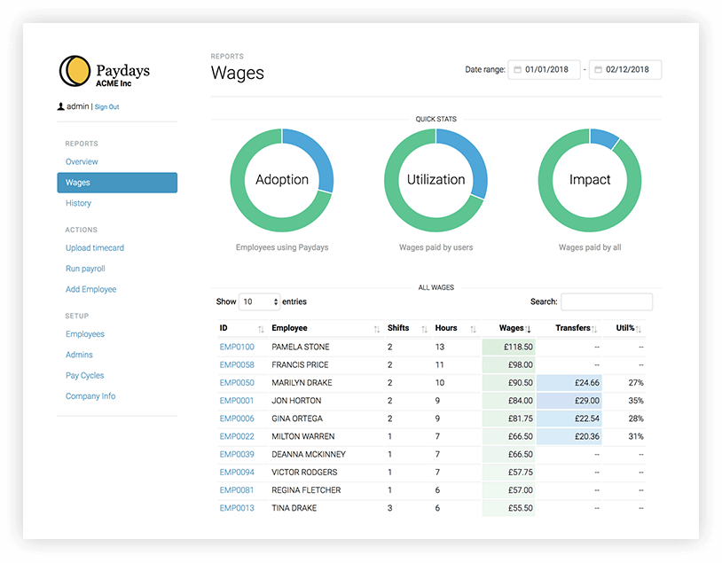Click the Utilization donut chart
722x563 pixels.
[x=436, y=180]
